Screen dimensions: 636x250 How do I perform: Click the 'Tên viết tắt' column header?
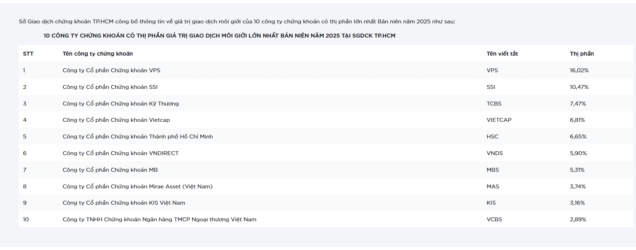(502, 54)
